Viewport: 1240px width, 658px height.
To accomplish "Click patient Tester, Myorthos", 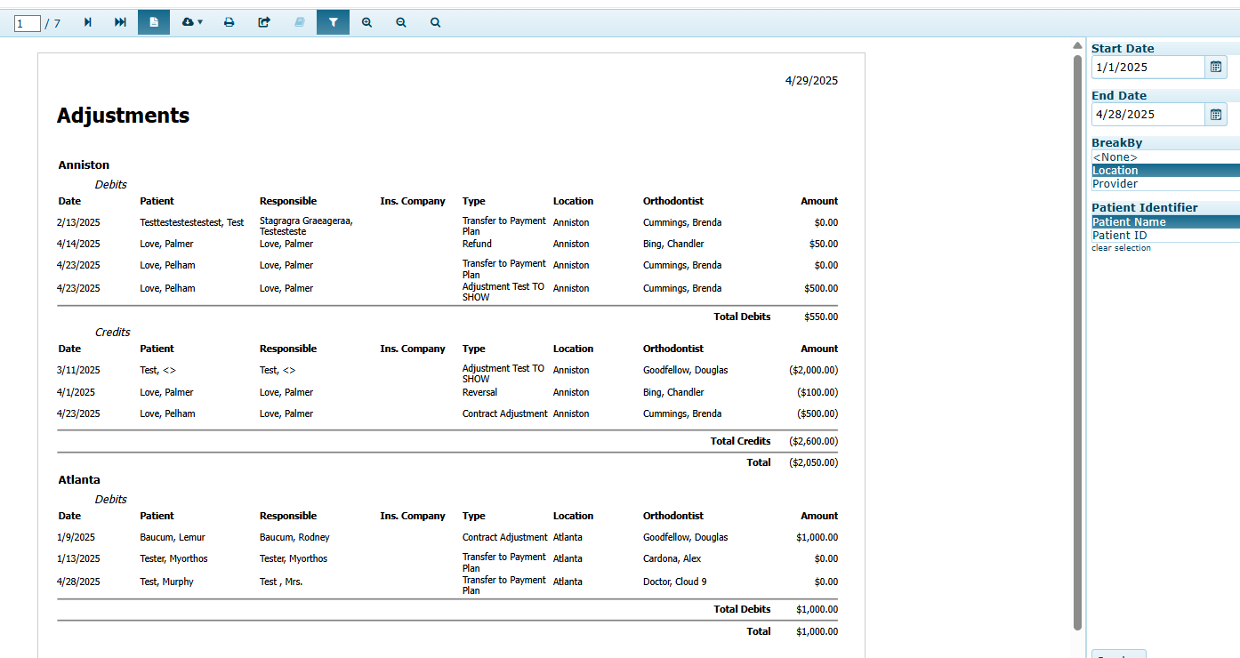I will 173,558.
